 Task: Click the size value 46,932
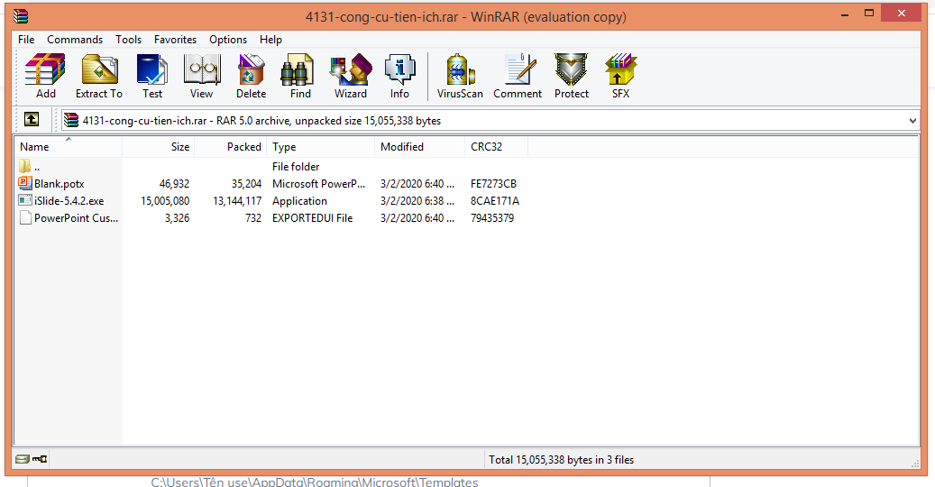pos(174,184)
